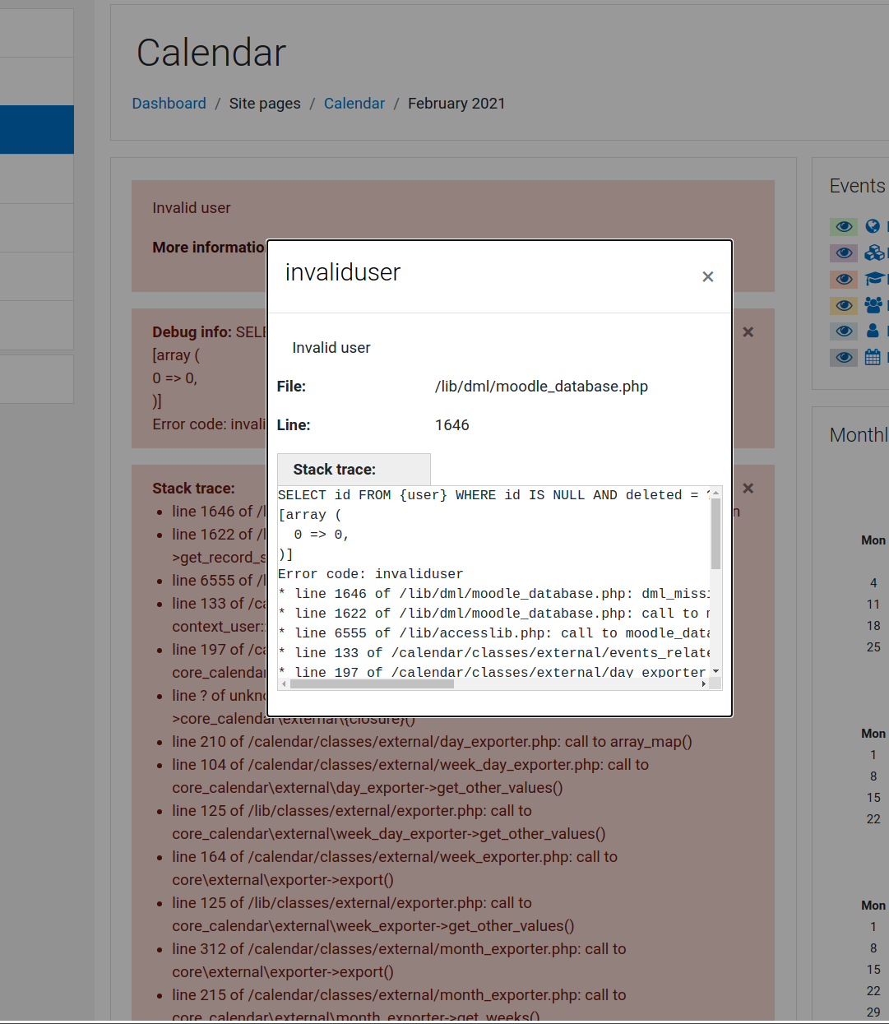The height and width of the screenshot is (1024, 889).
Task: Click the stack trace scrollbar up arrow
Action: 715,493
